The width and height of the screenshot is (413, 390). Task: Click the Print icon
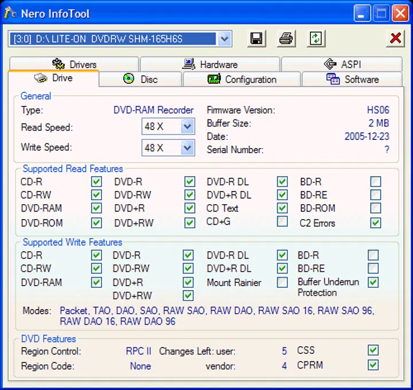tap(286, 38)
